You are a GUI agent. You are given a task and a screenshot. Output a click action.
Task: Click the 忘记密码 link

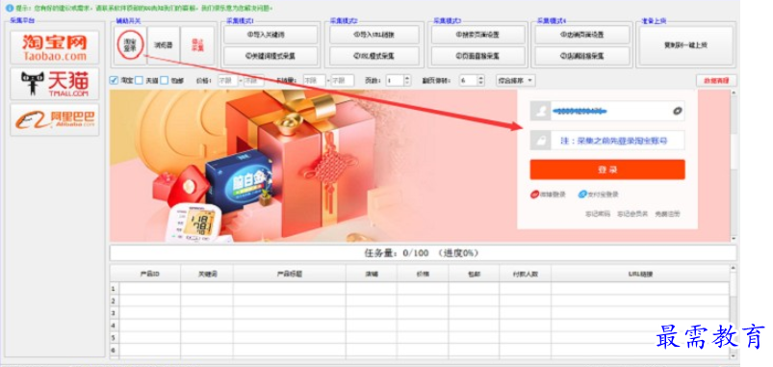point(598,214)
